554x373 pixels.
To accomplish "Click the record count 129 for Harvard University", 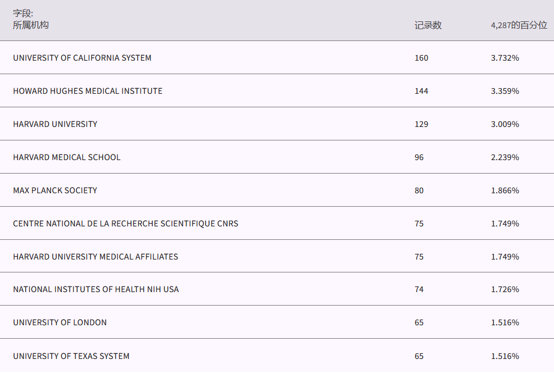I will pos(421,124).
